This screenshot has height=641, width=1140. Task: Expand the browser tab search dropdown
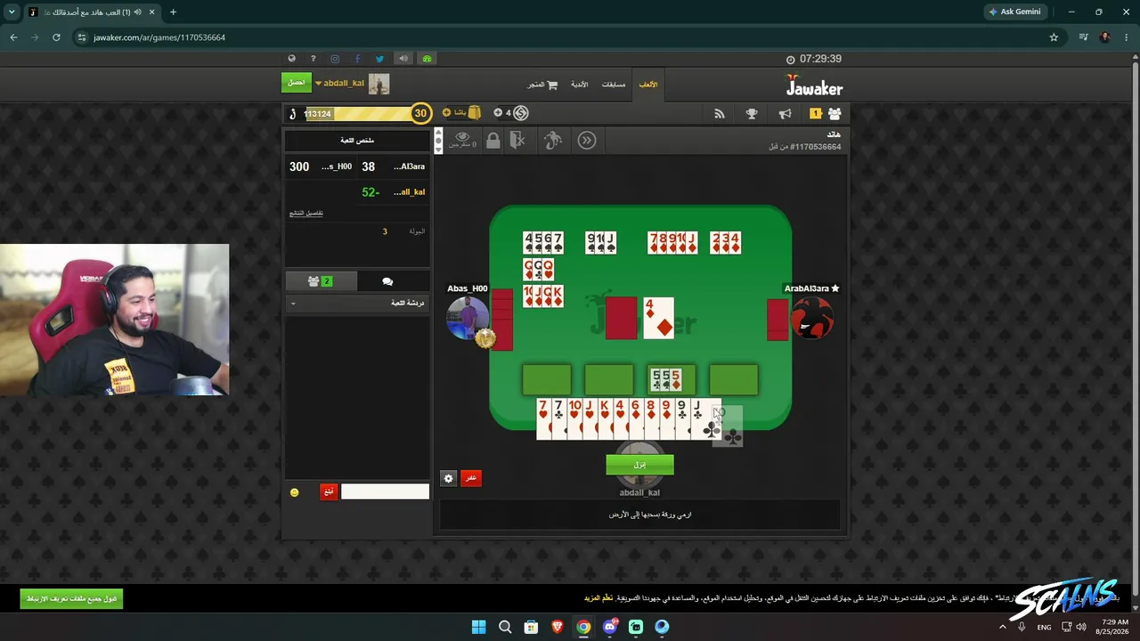(x=12, y=12)
